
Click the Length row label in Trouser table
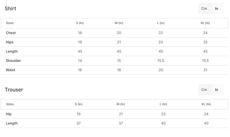pos(12,123)
